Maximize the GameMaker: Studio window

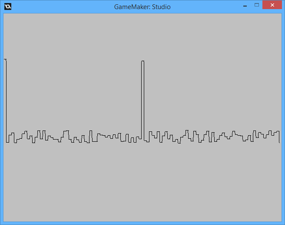[256, 5]
